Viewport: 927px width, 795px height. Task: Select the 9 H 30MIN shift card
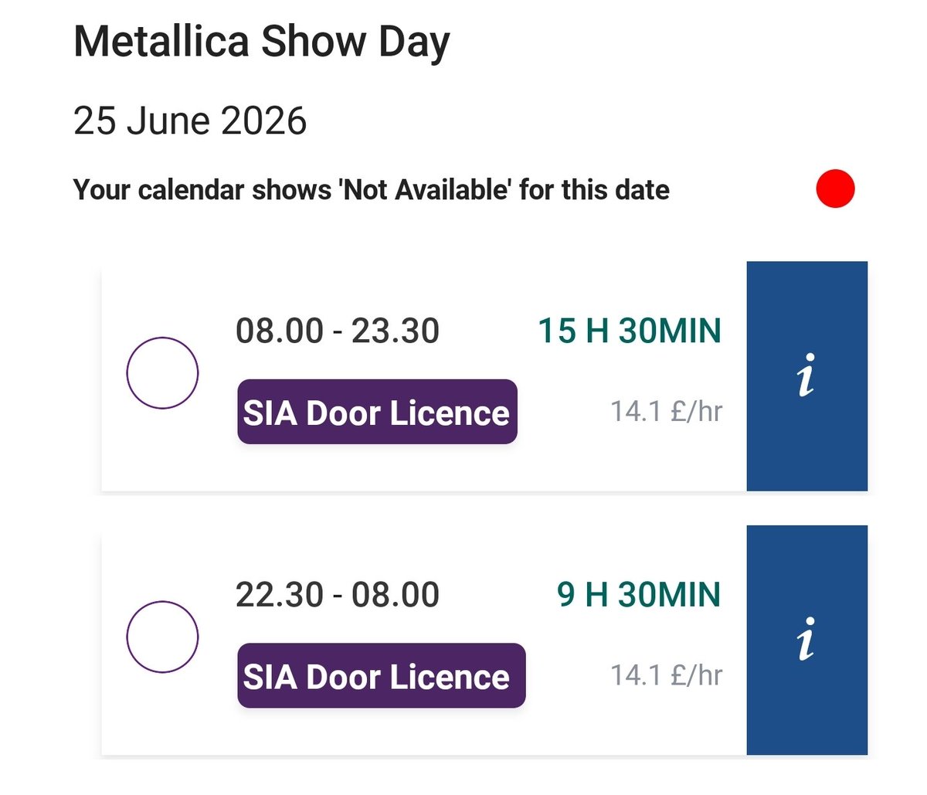(424, 640)
